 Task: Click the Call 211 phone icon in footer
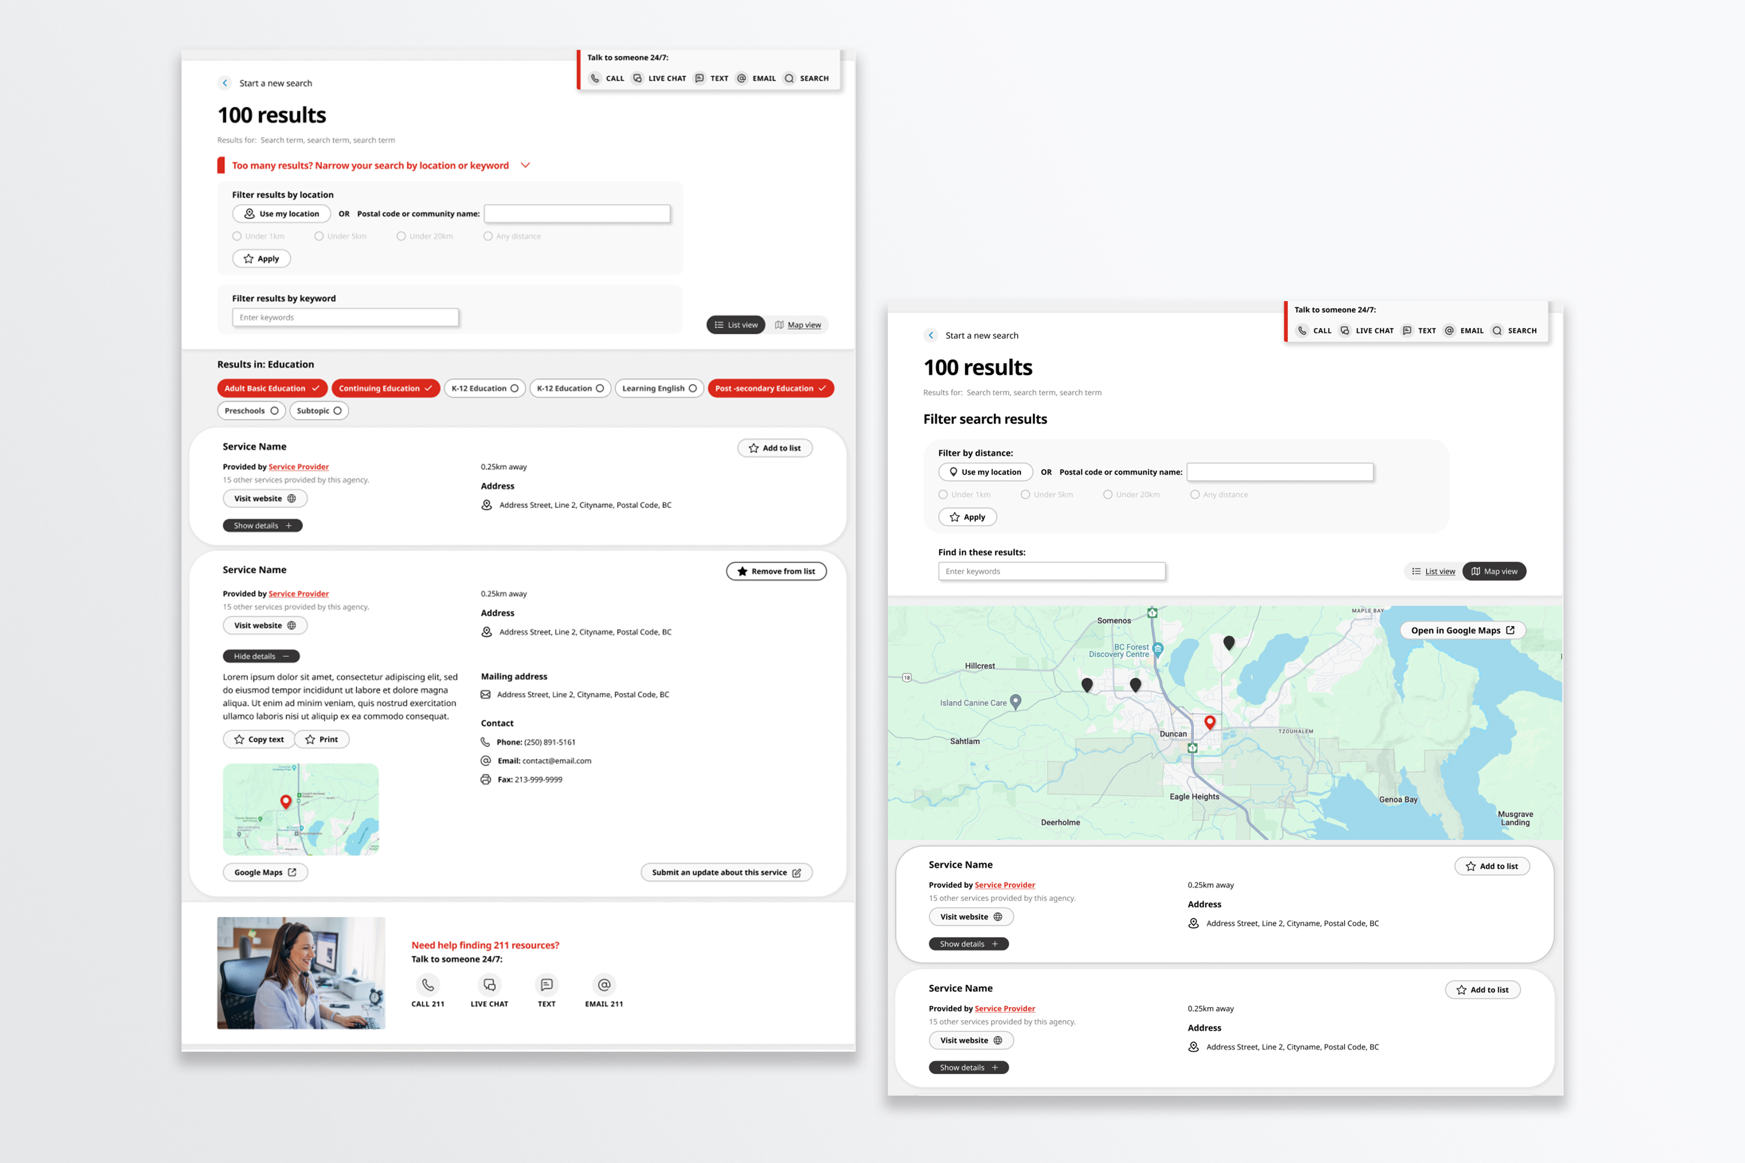(x=428, y=984)
